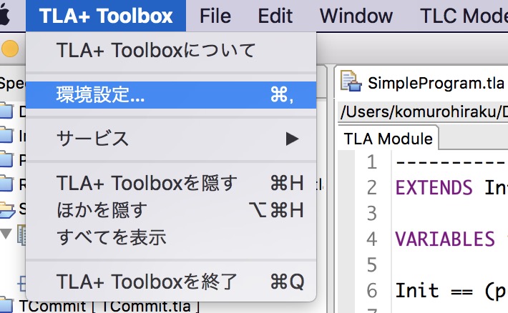Click the EXTENDS keyword on line 2
508x313 pixels.
click(x=434, y=188)
